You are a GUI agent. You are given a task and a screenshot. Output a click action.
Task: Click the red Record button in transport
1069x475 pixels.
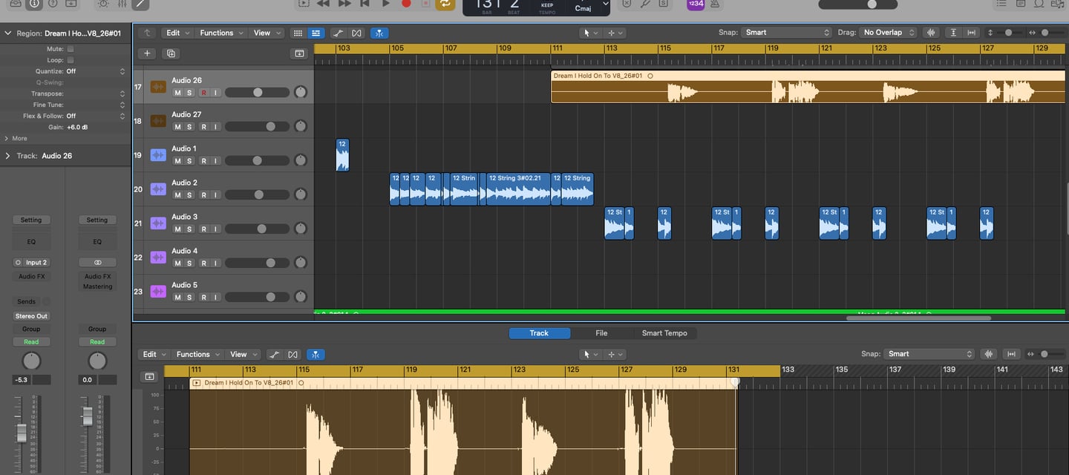(406, 4)
